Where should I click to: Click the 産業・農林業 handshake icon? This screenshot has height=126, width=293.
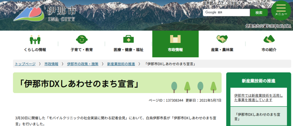(x=222, y=39)
